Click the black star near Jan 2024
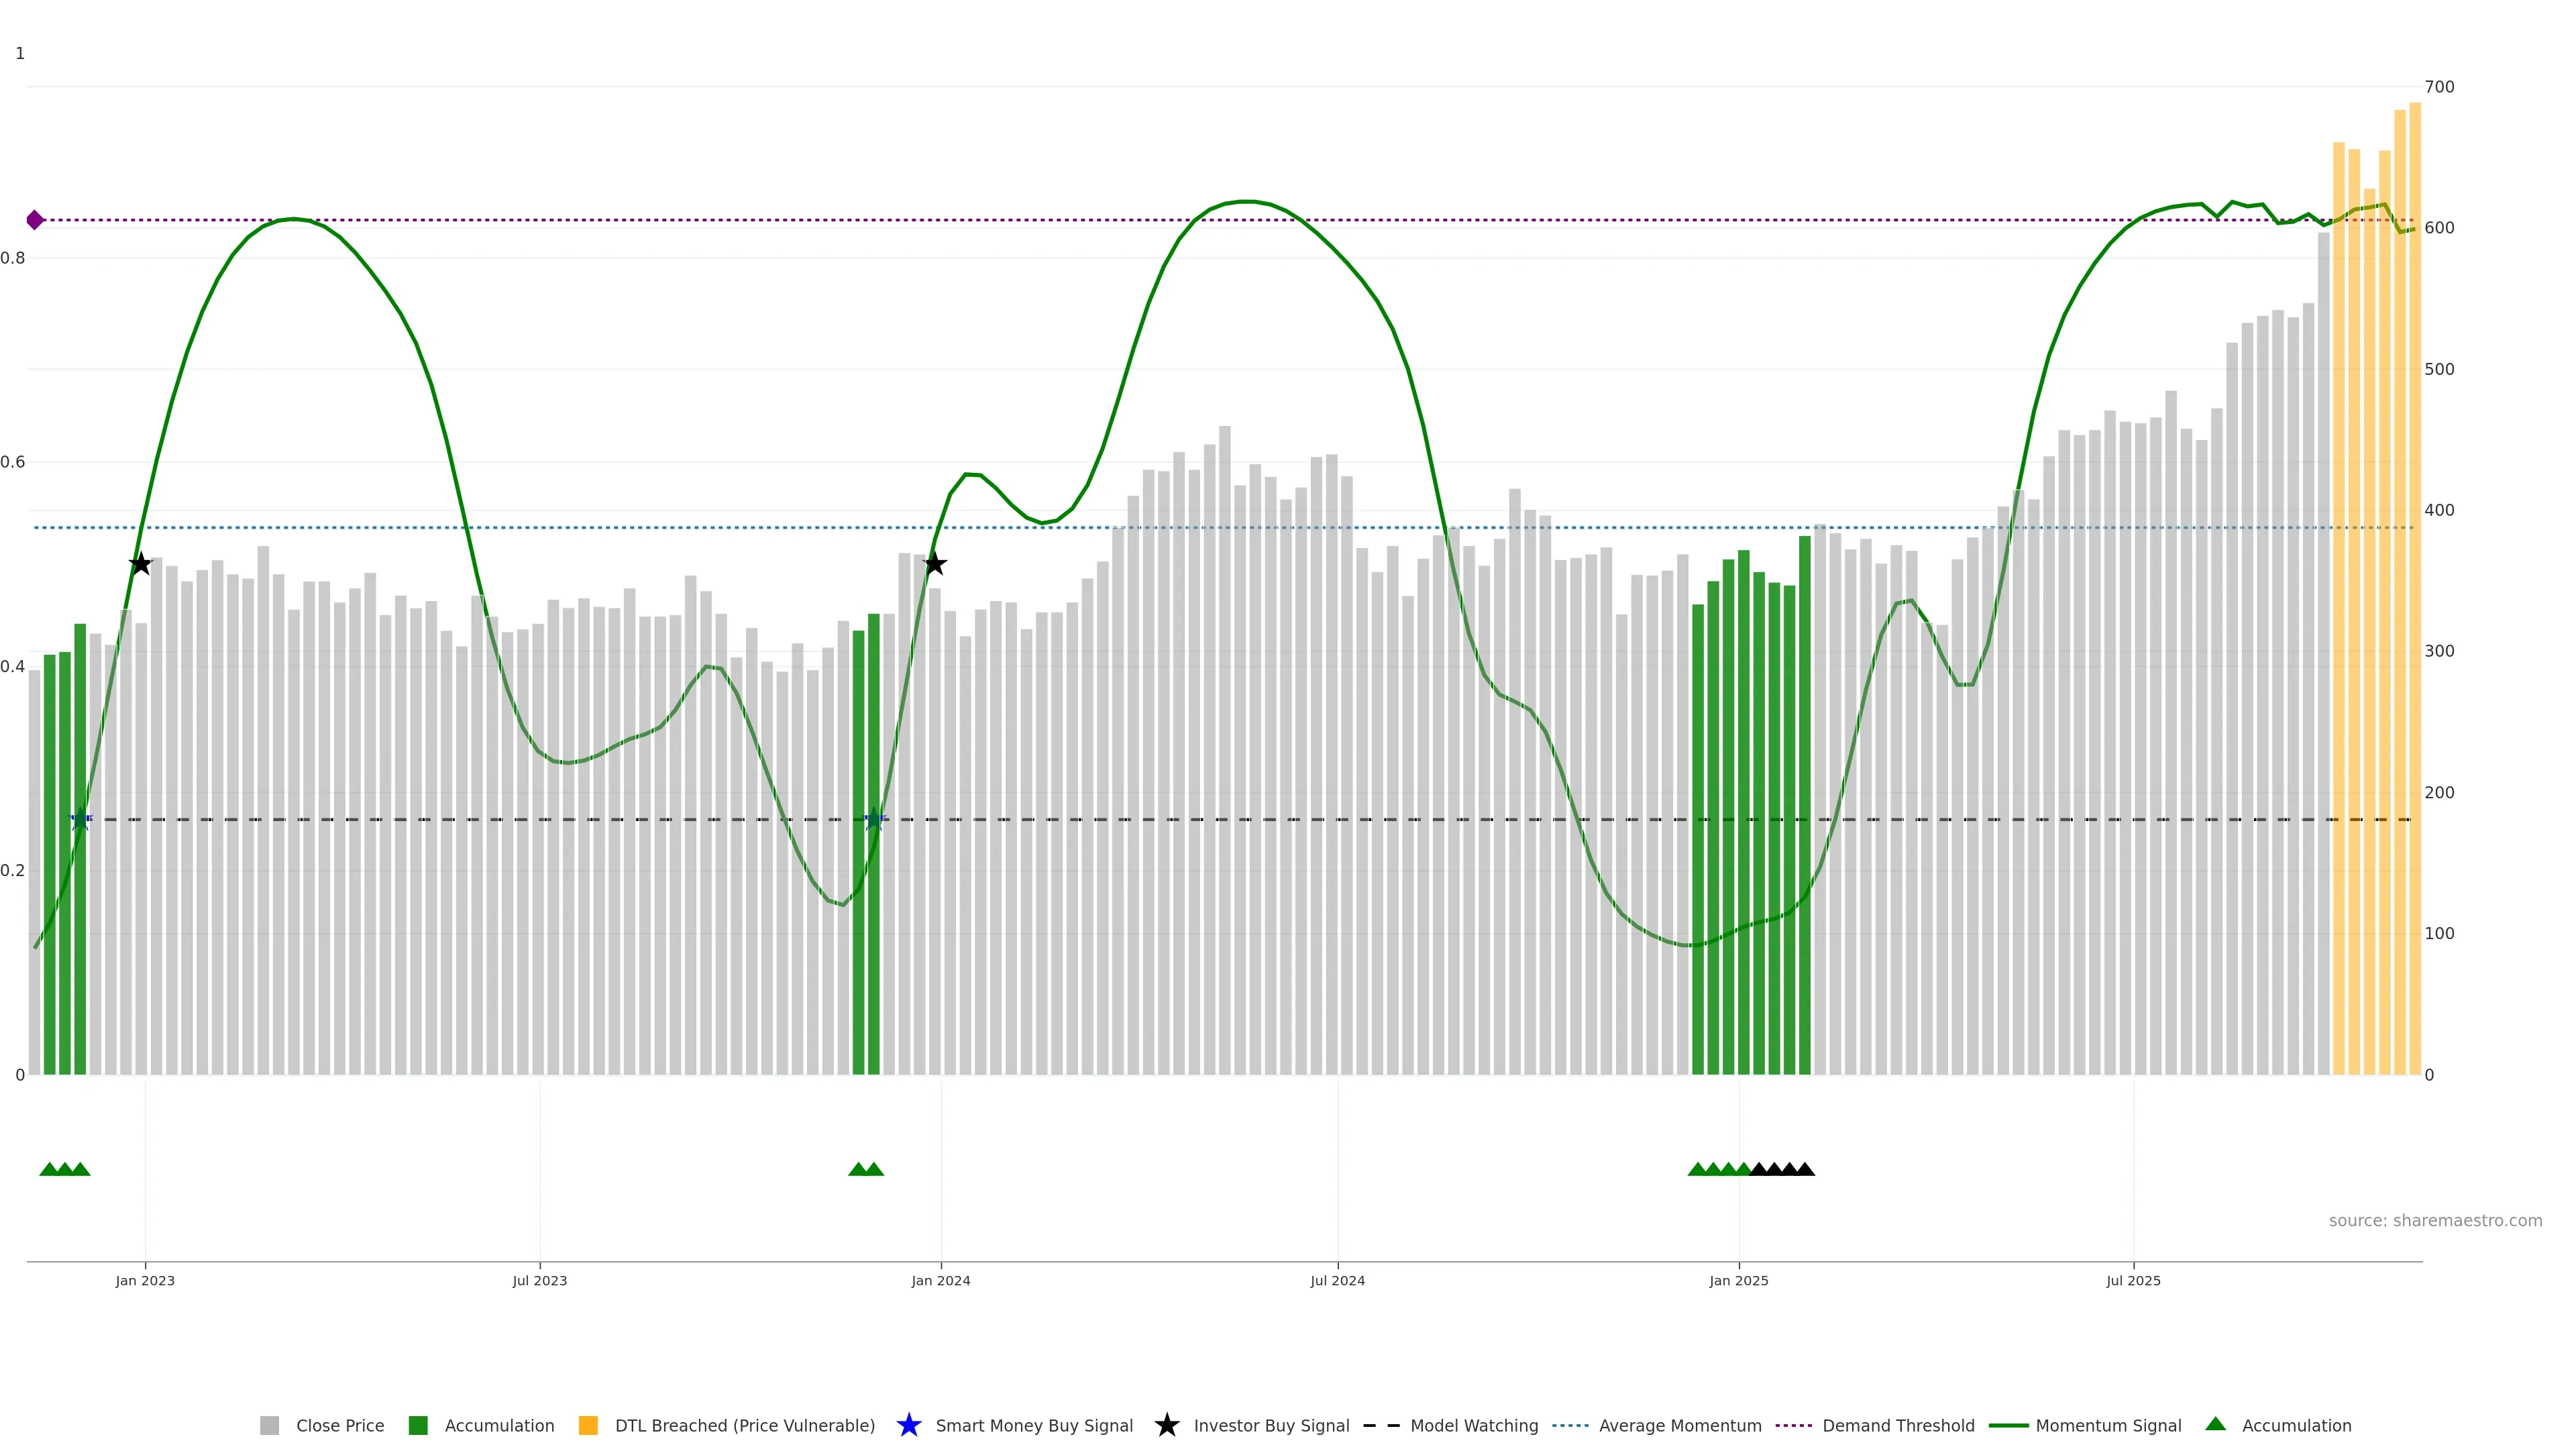 [934, 564]
